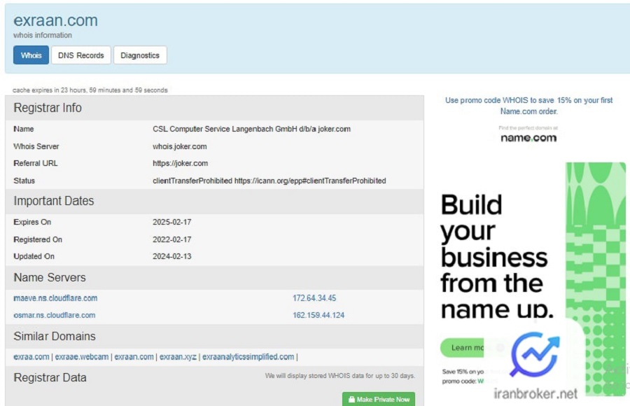
Task: Click the stored WHOIS data 30 days note
Action: coord(340,376)
